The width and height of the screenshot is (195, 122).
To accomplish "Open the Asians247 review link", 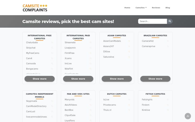I will coord(108,46).
